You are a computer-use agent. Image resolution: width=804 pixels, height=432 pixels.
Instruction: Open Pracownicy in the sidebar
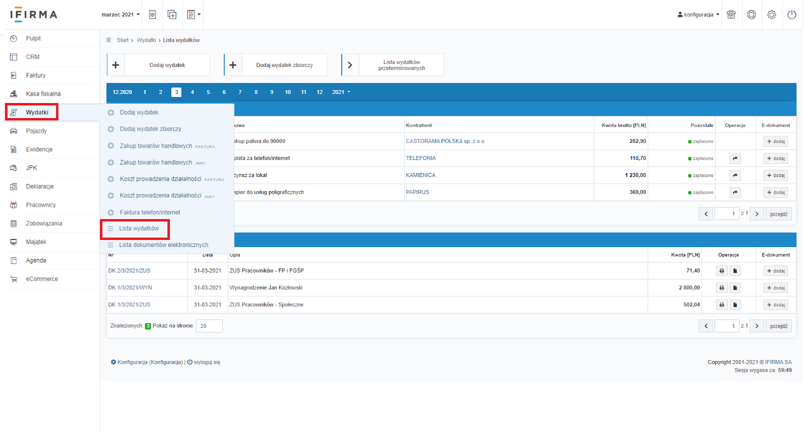[41, 205]
